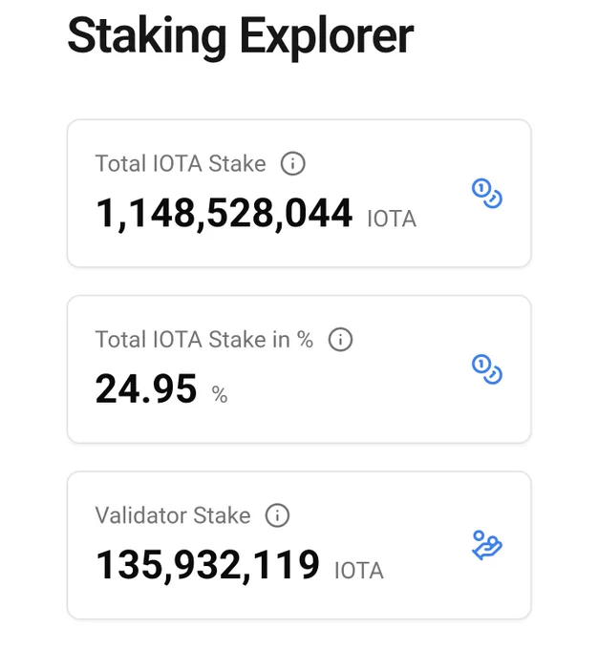This screenshot has width=598, height=649.
Task: Click coins icon in the 24.95 % card
Action: [x=487, y=369]
